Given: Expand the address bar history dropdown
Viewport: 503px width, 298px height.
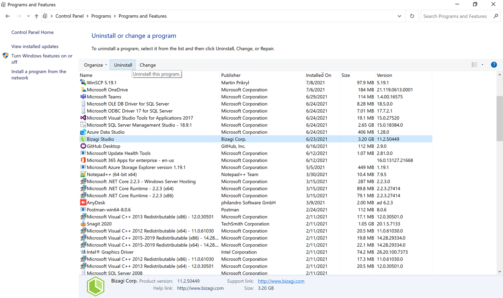Looking at the screenshot, I should pyautogui.click(x=399, y=16).
